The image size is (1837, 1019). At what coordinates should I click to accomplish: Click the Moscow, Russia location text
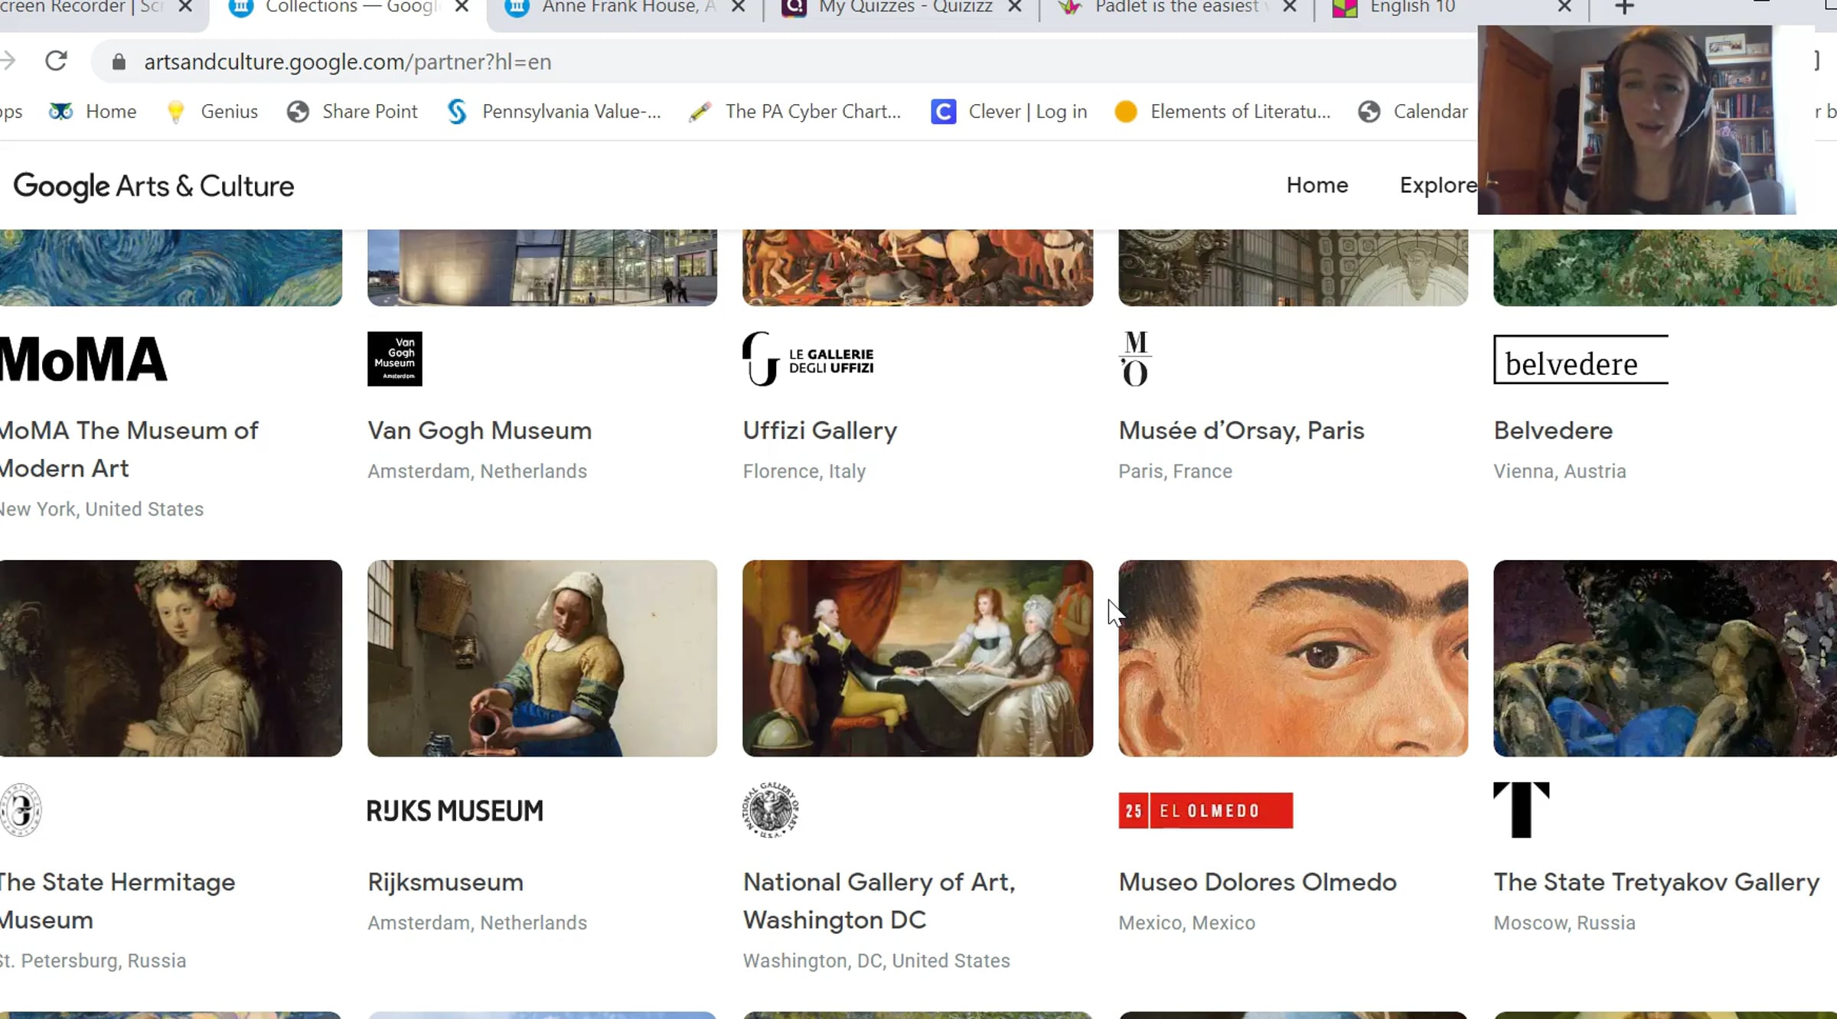click(x=1564, y=923)
